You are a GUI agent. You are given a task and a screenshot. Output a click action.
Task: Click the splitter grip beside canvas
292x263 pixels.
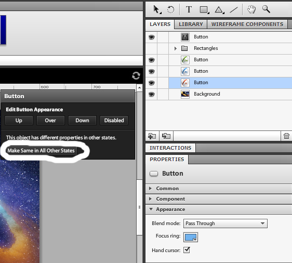coord(139,207)
